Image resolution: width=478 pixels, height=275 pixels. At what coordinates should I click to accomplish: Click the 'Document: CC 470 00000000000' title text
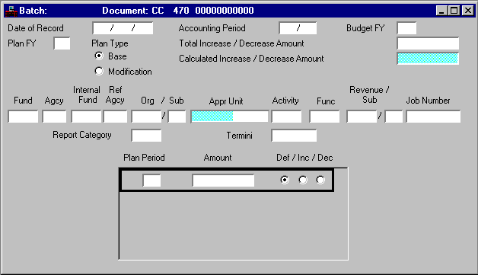[x=177, y=11]
